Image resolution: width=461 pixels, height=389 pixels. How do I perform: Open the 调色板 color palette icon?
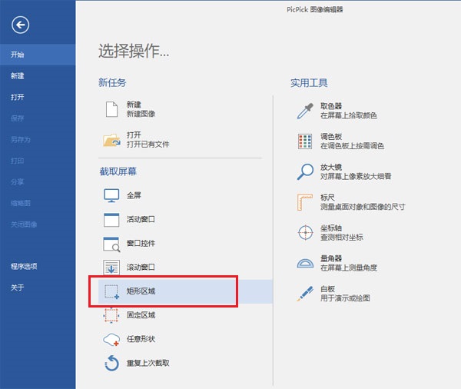[x=307, y=141]
